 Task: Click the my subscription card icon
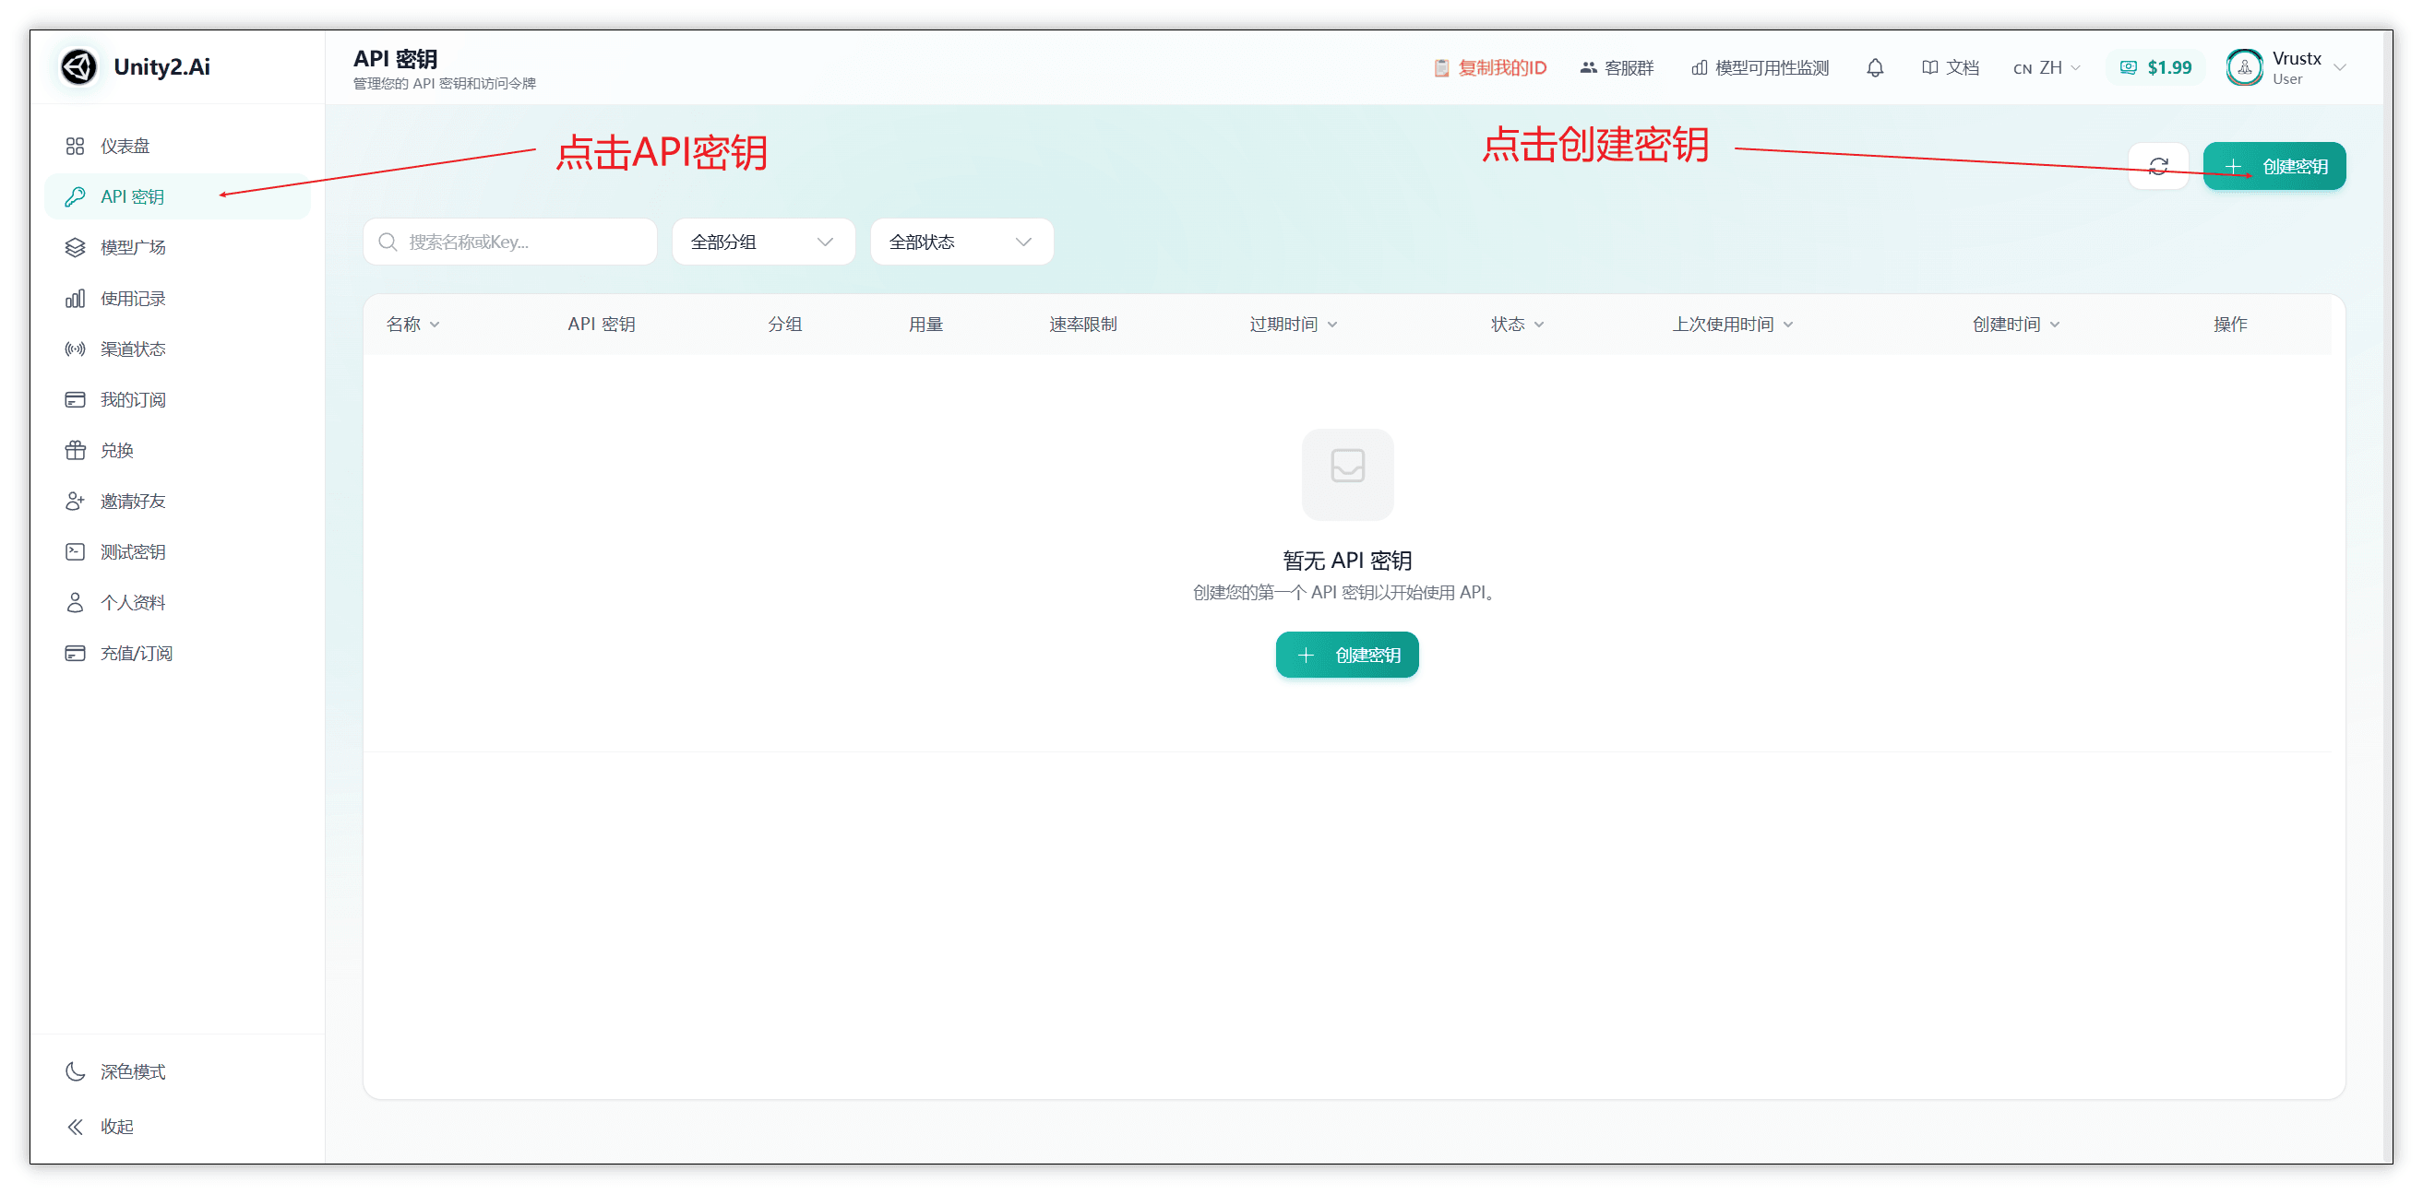point(76,399)
